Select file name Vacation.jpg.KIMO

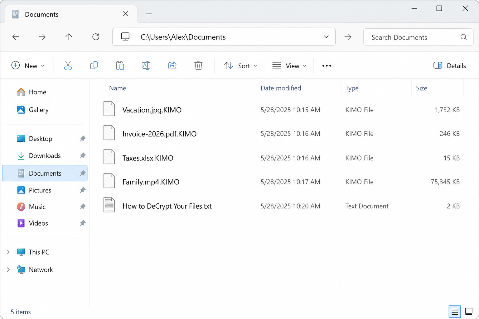152,110
